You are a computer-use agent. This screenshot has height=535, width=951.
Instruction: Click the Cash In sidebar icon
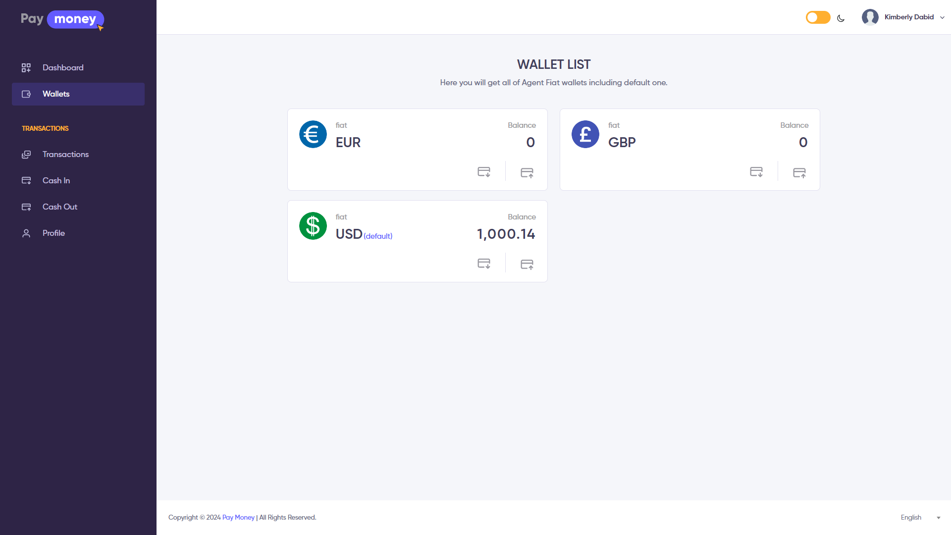(26, 180)
